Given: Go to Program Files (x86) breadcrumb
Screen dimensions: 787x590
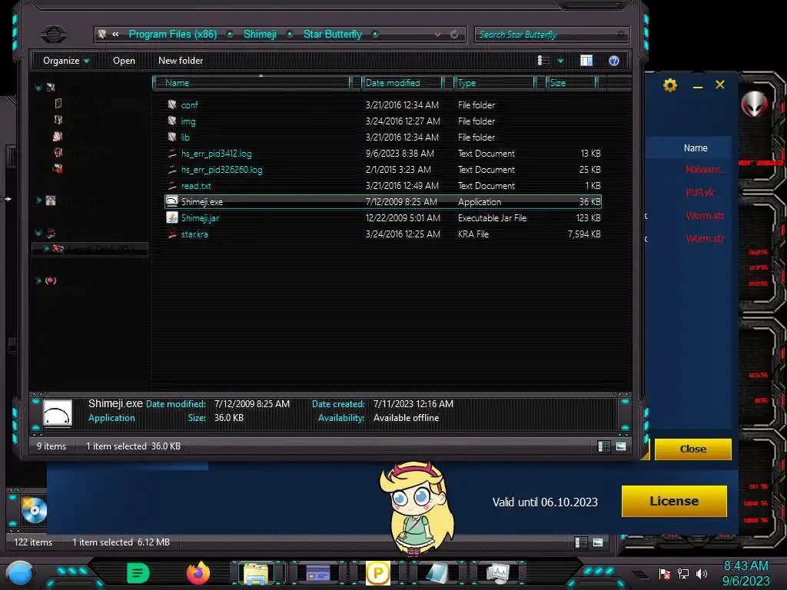Looking at the screenshot, I should pos(173,34).
